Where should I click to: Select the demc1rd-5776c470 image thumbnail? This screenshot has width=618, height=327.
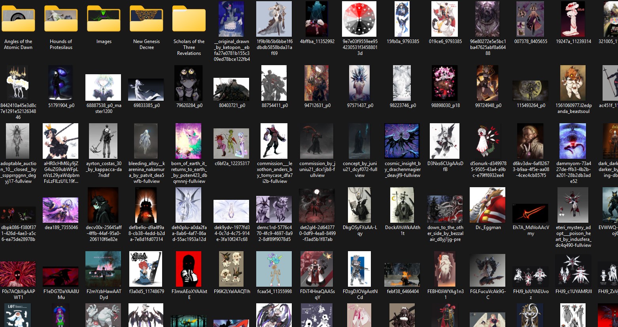[274, 209]
